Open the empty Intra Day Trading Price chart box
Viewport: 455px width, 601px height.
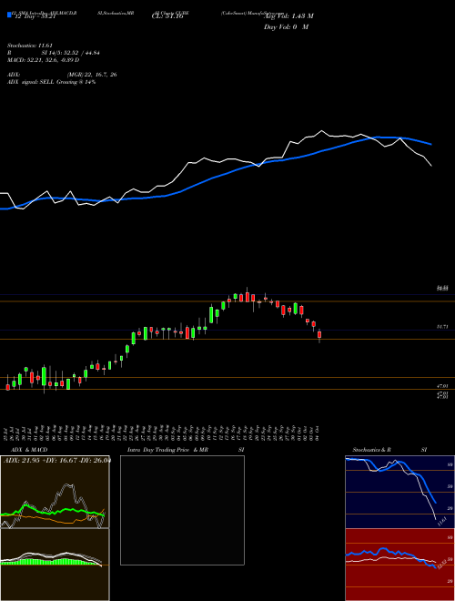pyautogui.click(x=182, y=510)
